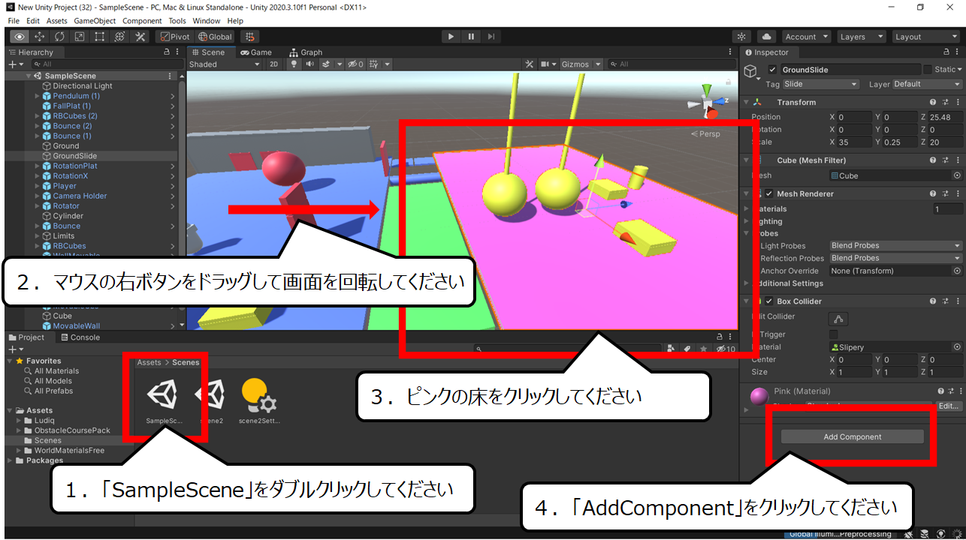Open the Window menu
Screen dimensions: 966x540
click(x=207, y=21)
